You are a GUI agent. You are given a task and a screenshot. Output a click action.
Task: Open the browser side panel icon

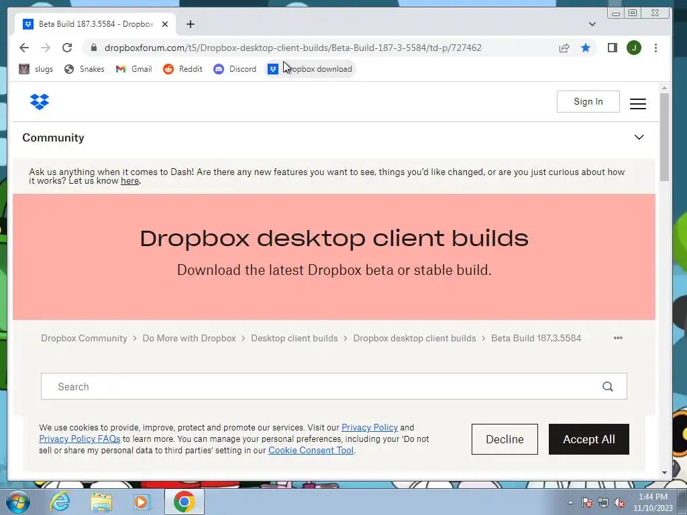(612, 48)
